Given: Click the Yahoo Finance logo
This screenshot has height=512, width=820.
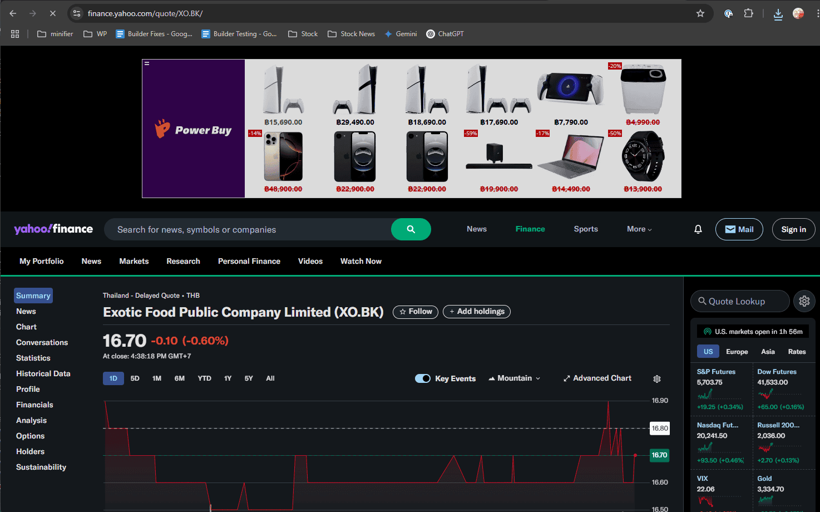Looking at the screenshot, I should tap(53, 229).
